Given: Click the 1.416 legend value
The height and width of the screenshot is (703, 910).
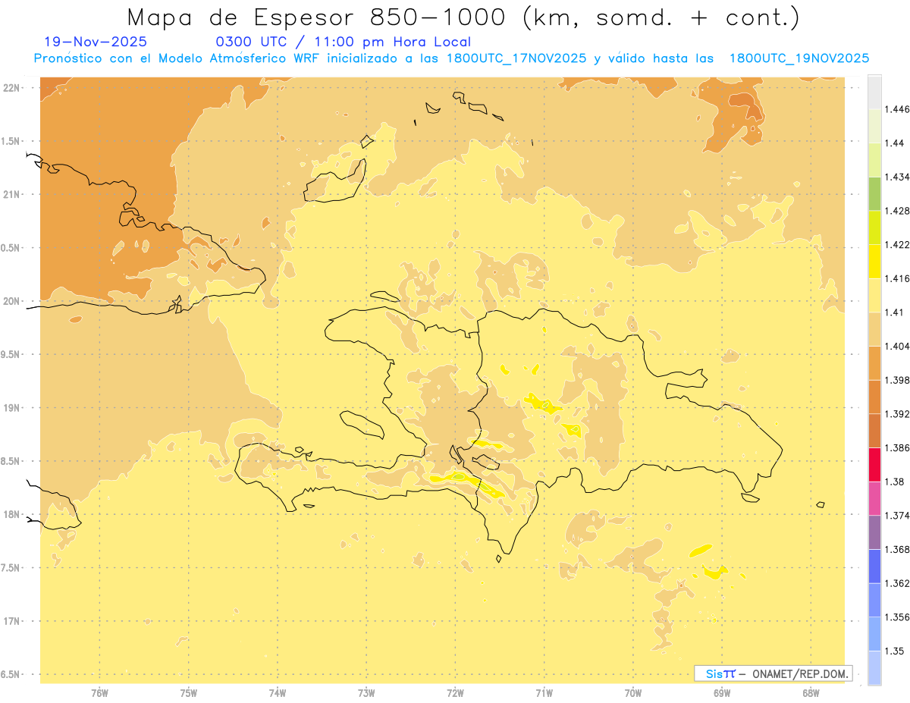Looking at the screenshot, I should point(897,278).
